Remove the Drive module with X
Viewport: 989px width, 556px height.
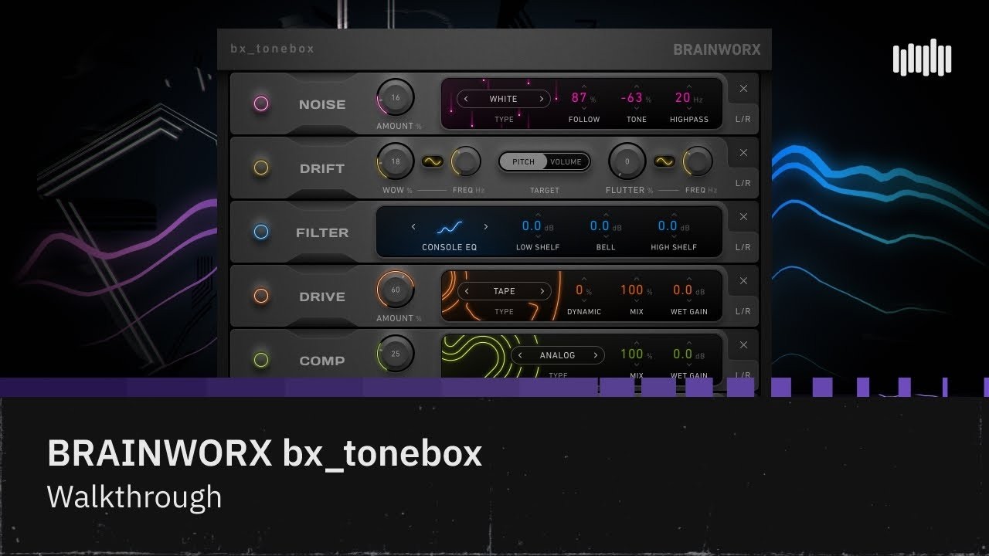click(743, 281)
